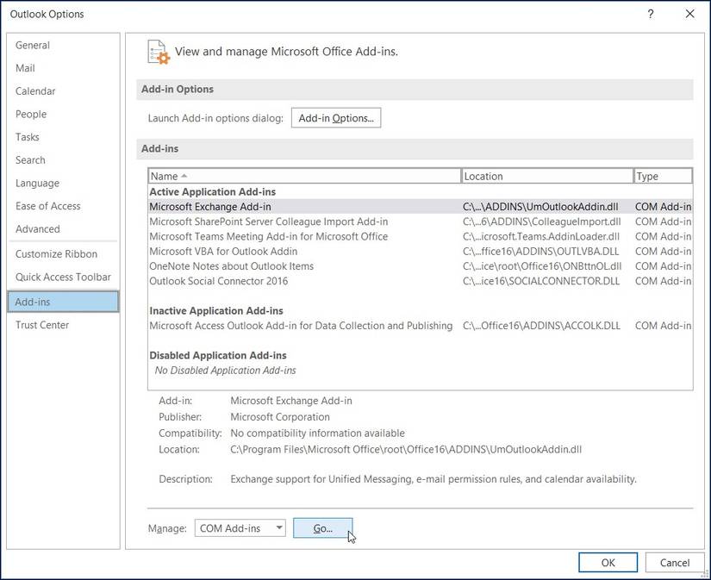Select the Outlook Social Connector 2016 add-in
The width and height of the screenshot is (711, 580).
coord(219,281)
